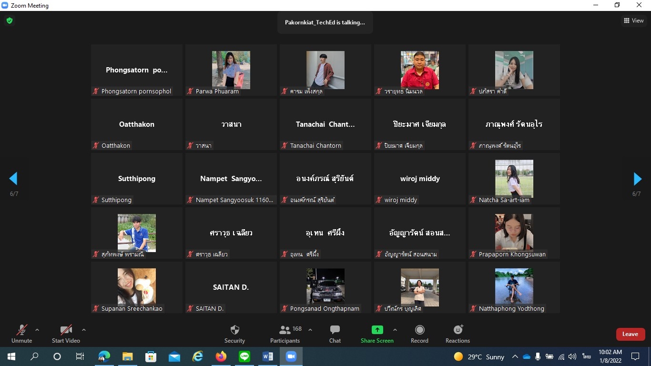Screen dimensions: 651x366
Task: Open the Participants panel
Action: tap(285, 334)
